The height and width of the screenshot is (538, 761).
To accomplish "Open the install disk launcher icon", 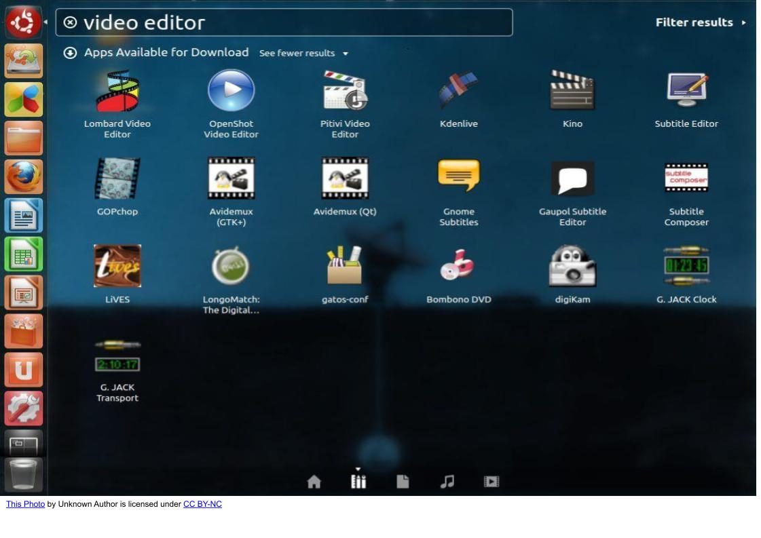I will coord(23,60).
